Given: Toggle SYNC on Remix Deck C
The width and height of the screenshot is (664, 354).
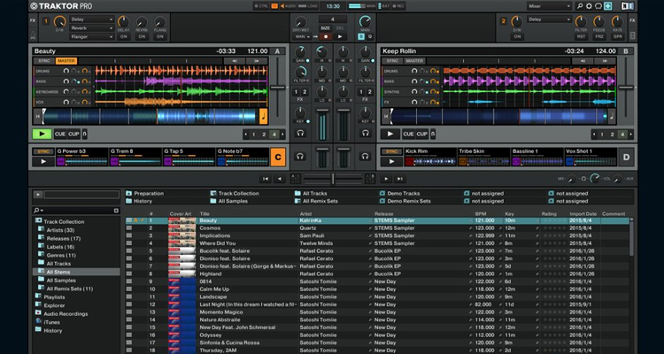Looking at the screenshot, I should (43, 151).
